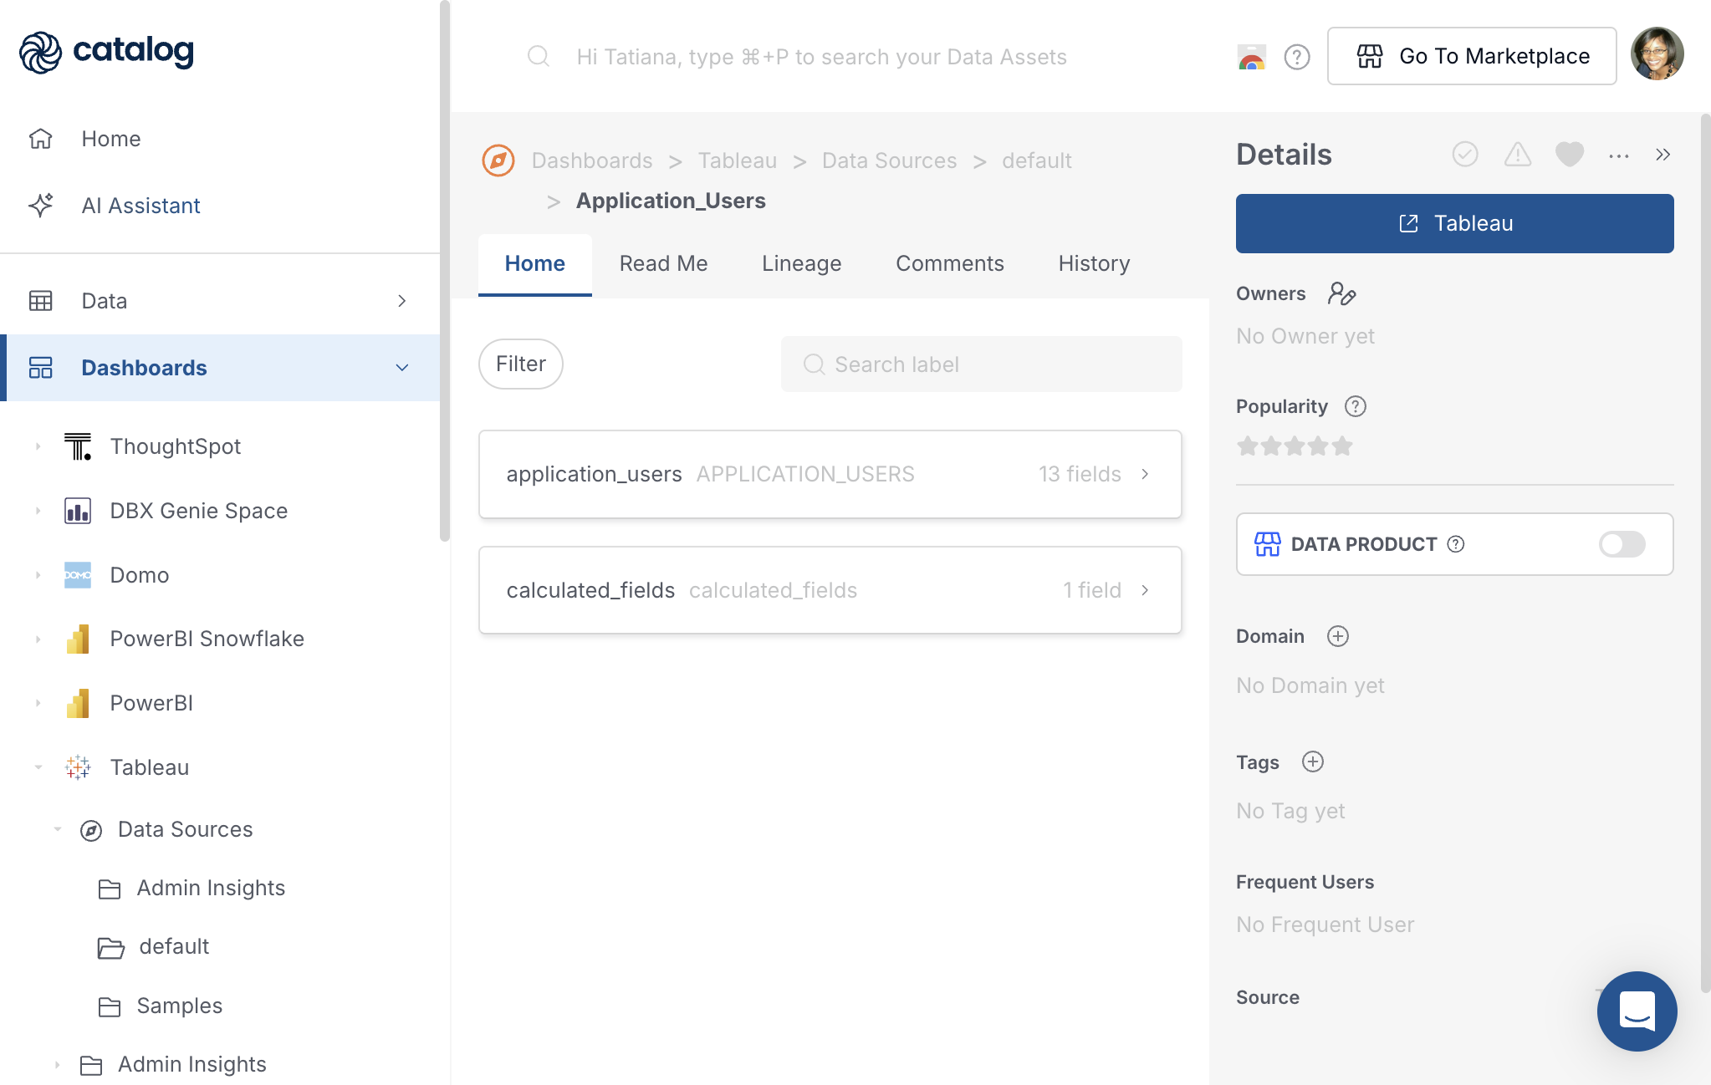This screenshot has width=1711, height=1085.
Task: Edit owners with the person-pencil icon
Action: [1341, 294]
